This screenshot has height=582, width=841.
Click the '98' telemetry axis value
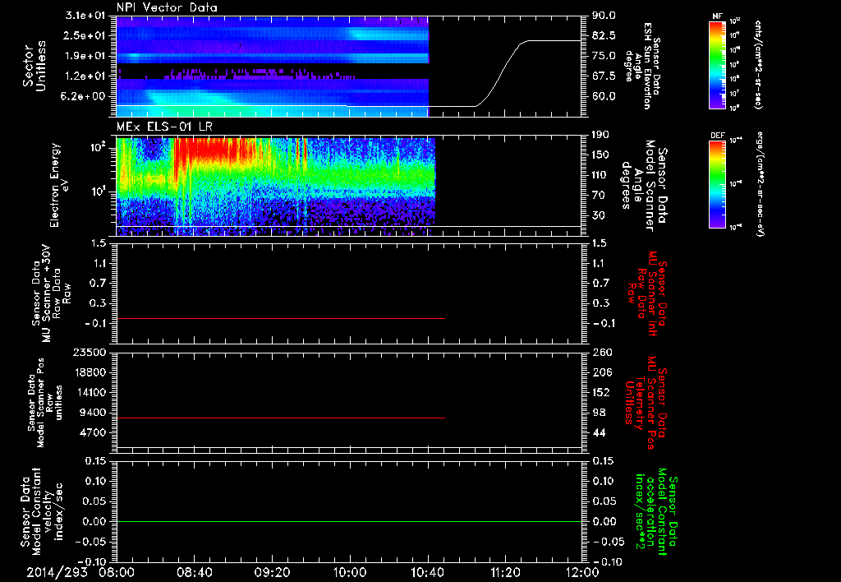[x=599, y=413]
